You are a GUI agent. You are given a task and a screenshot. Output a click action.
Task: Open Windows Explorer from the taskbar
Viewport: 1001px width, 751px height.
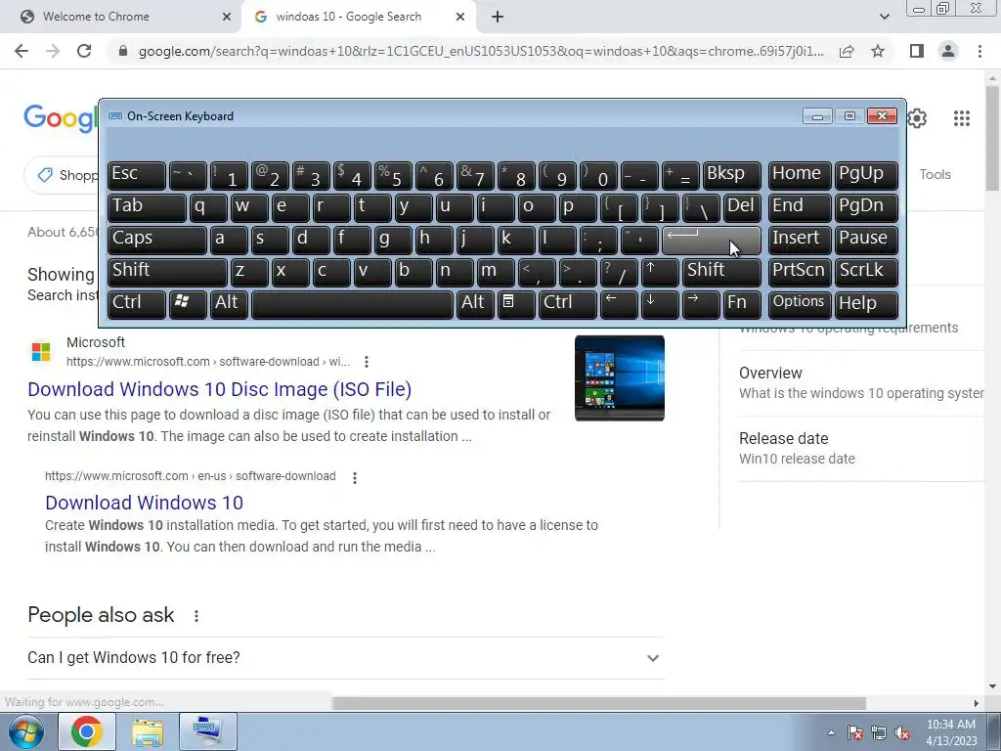148,731
